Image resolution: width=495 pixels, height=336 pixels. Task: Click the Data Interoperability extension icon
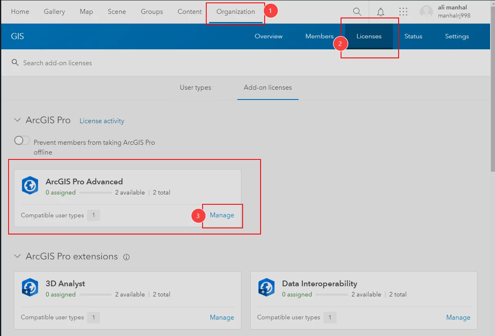tap(266, 287)
